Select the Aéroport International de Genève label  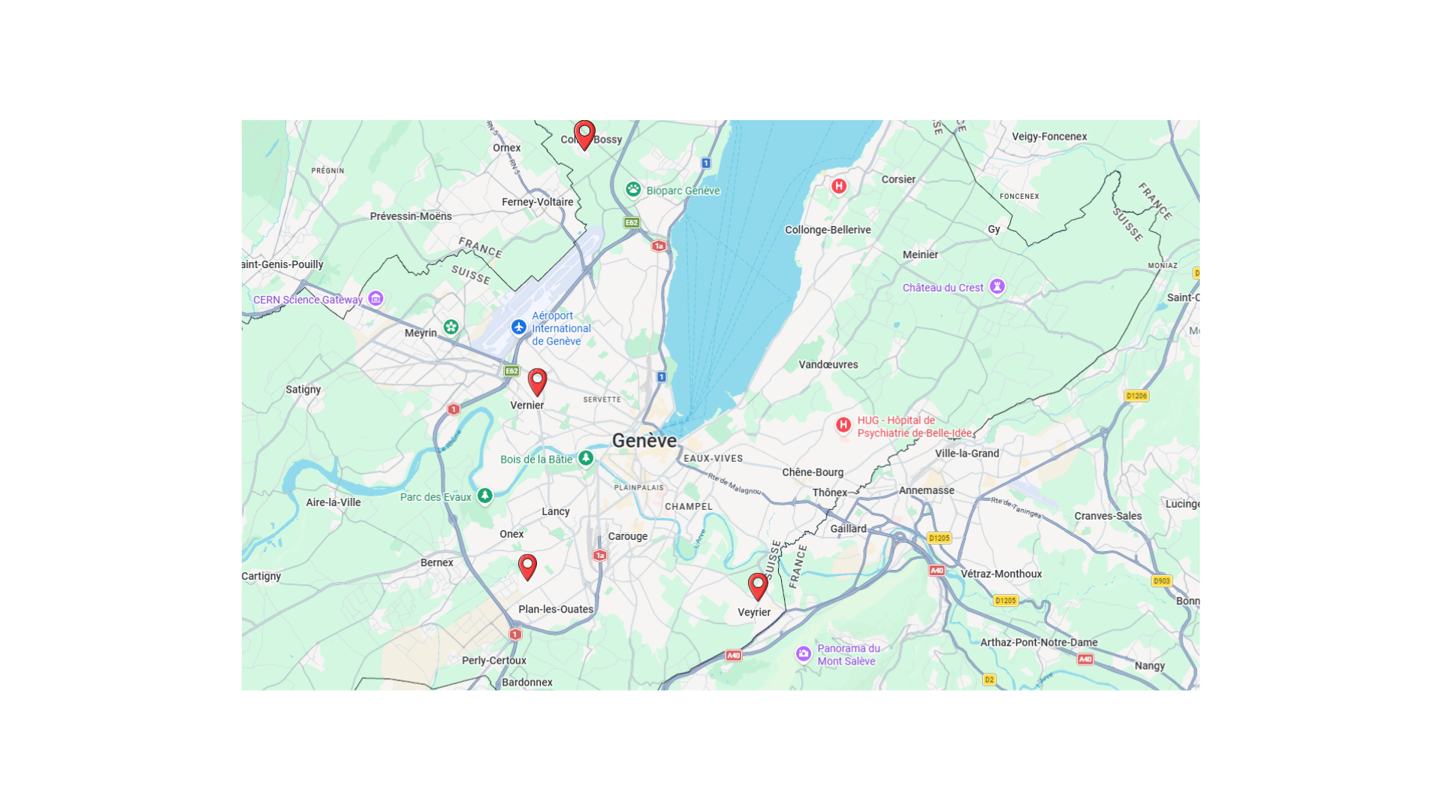point(561,328)
